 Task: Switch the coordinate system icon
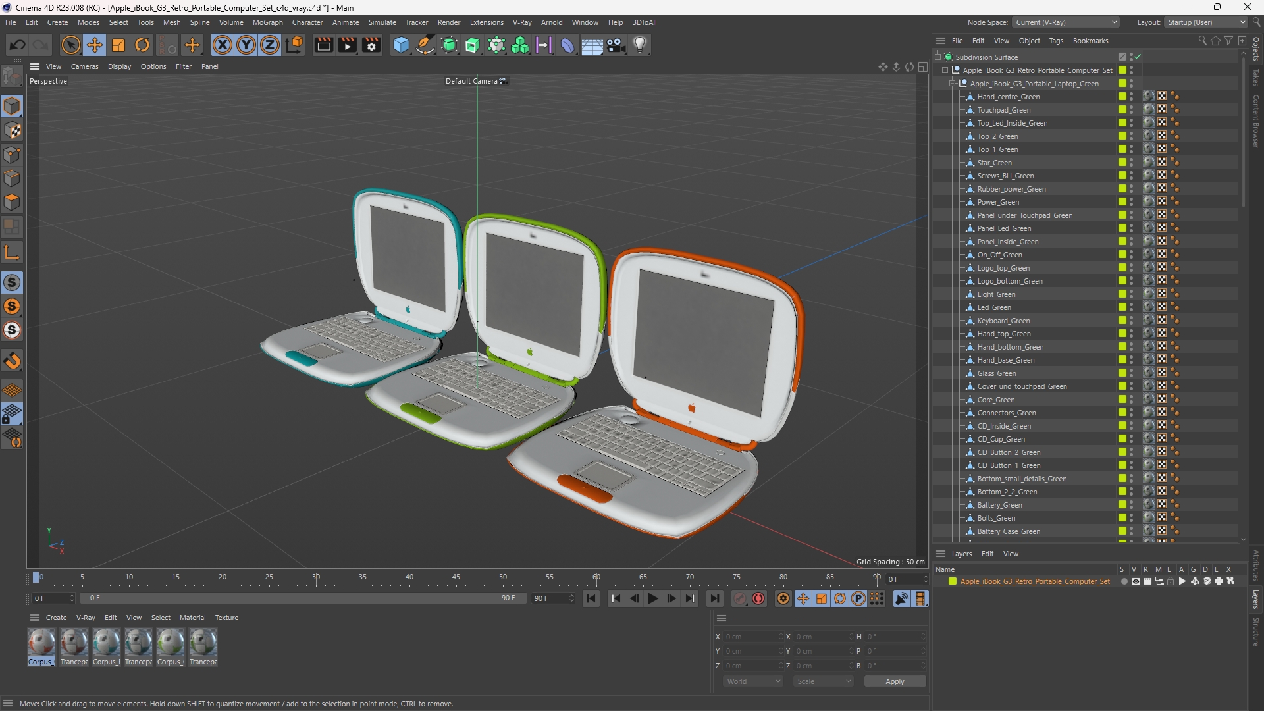[296, 45]
